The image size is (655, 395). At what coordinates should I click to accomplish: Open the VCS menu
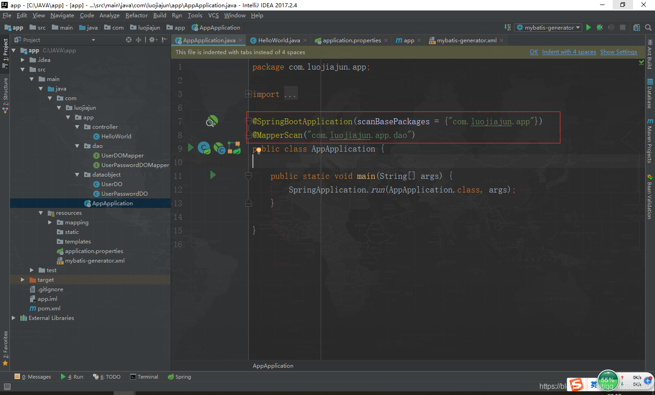[213, 15]
